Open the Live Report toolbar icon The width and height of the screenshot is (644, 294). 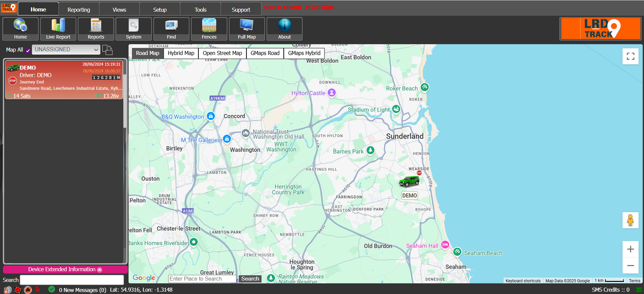point(58,29)
